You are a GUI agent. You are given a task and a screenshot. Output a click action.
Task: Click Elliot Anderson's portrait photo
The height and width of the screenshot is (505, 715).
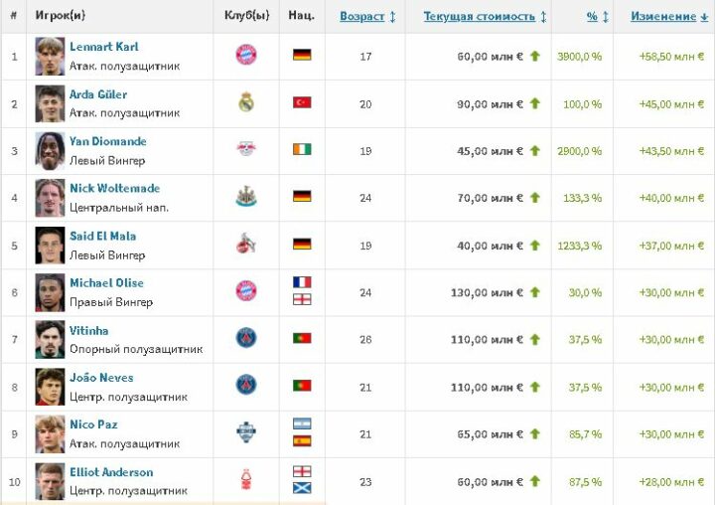(x=50, y=480)
